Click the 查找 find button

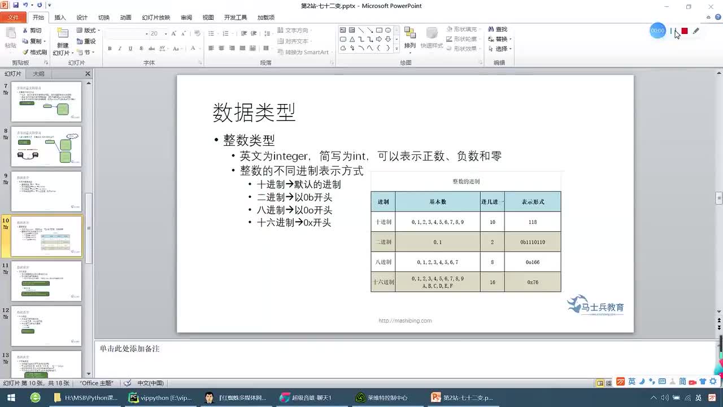point(498,29)
